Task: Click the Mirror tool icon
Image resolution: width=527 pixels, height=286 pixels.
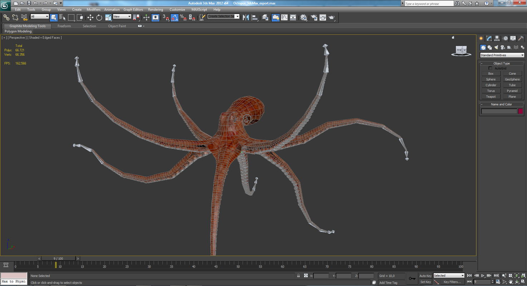Action: pos(246,18)
